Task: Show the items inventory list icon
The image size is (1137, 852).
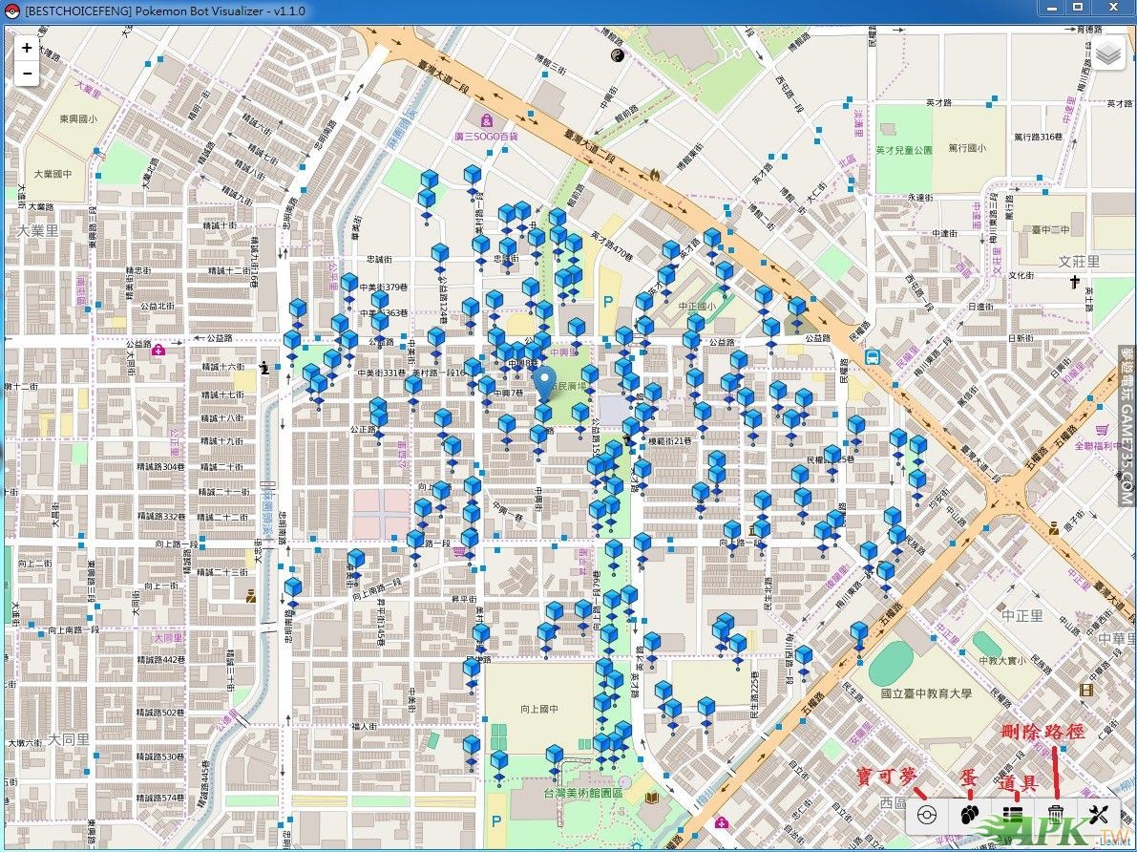Action: [x=1013, y=815]
